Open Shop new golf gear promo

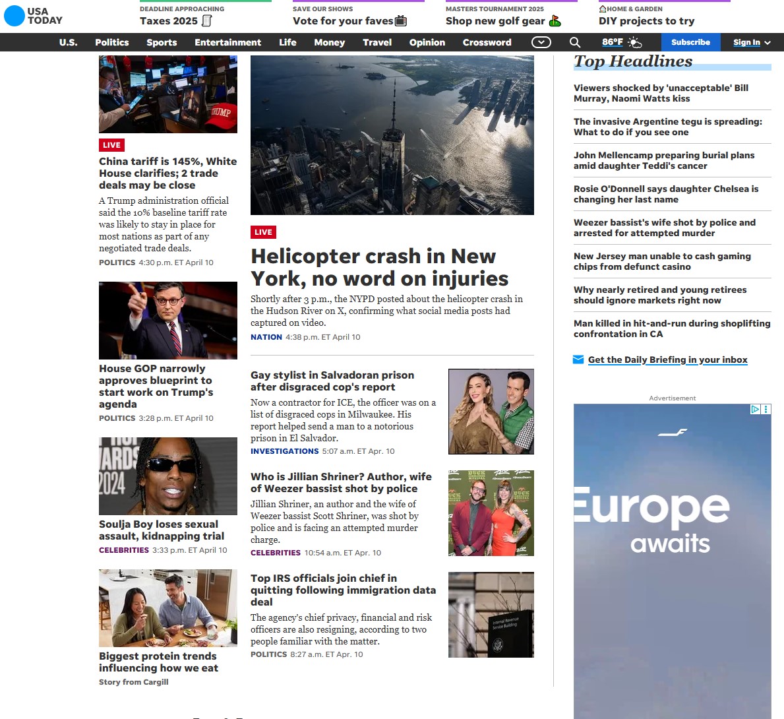[x=495, y=21]
